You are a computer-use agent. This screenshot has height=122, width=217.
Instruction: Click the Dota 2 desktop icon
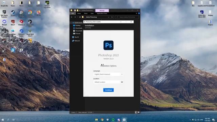pos(13,23)
